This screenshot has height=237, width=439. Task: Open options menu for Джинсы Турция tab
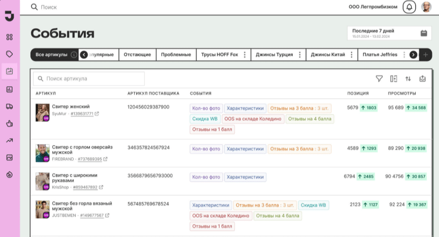(300, 55)
